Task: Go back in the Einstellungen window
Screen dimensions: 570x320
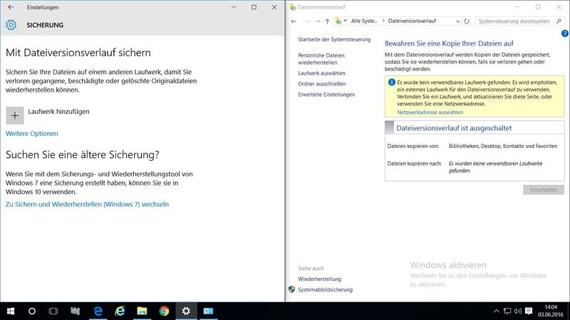Action: click(x=11, y=7)
